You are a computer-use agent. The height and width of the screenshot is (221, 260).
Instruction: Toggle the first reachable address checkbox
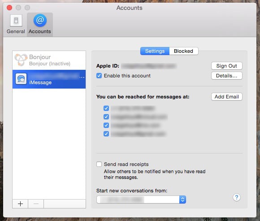[106, 108]
